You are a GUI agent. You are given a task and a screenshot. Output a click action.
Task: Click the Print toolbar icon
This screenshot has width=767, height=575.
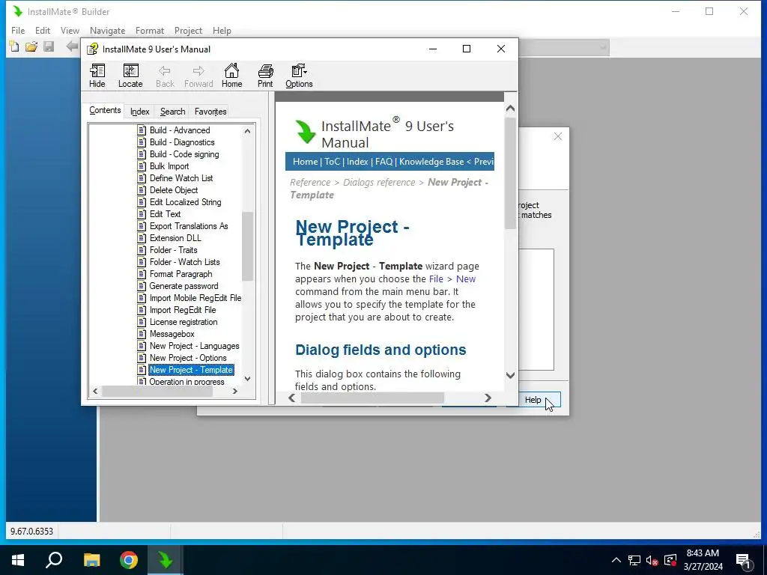265,76
